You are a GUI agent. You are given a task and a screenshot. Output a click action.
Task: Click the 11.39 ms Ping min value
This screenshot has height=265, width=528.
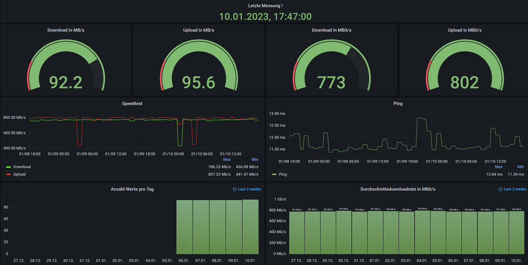516,174
